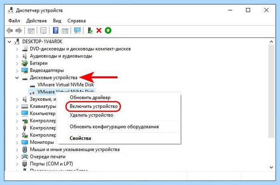Click the Device Manager title bar icon
This screenshot has height=185, width=280.
pyautogui.click(x=11, y=10)
